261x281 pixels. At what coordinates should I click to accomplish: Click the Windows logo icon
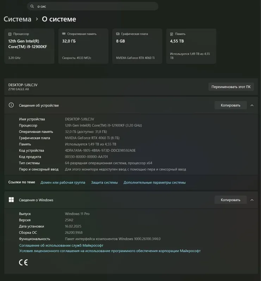pyautogui.click(x=11, y=200)
